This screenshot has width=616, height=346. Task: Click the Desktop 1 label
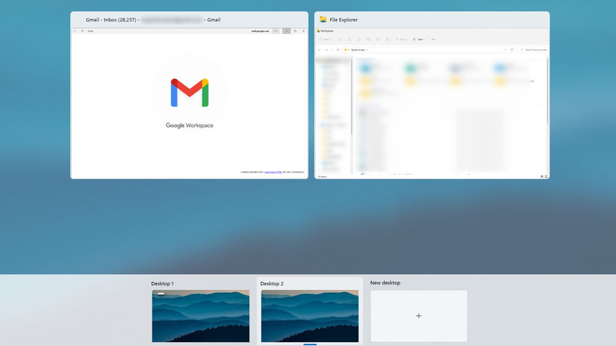coord(162,284)
